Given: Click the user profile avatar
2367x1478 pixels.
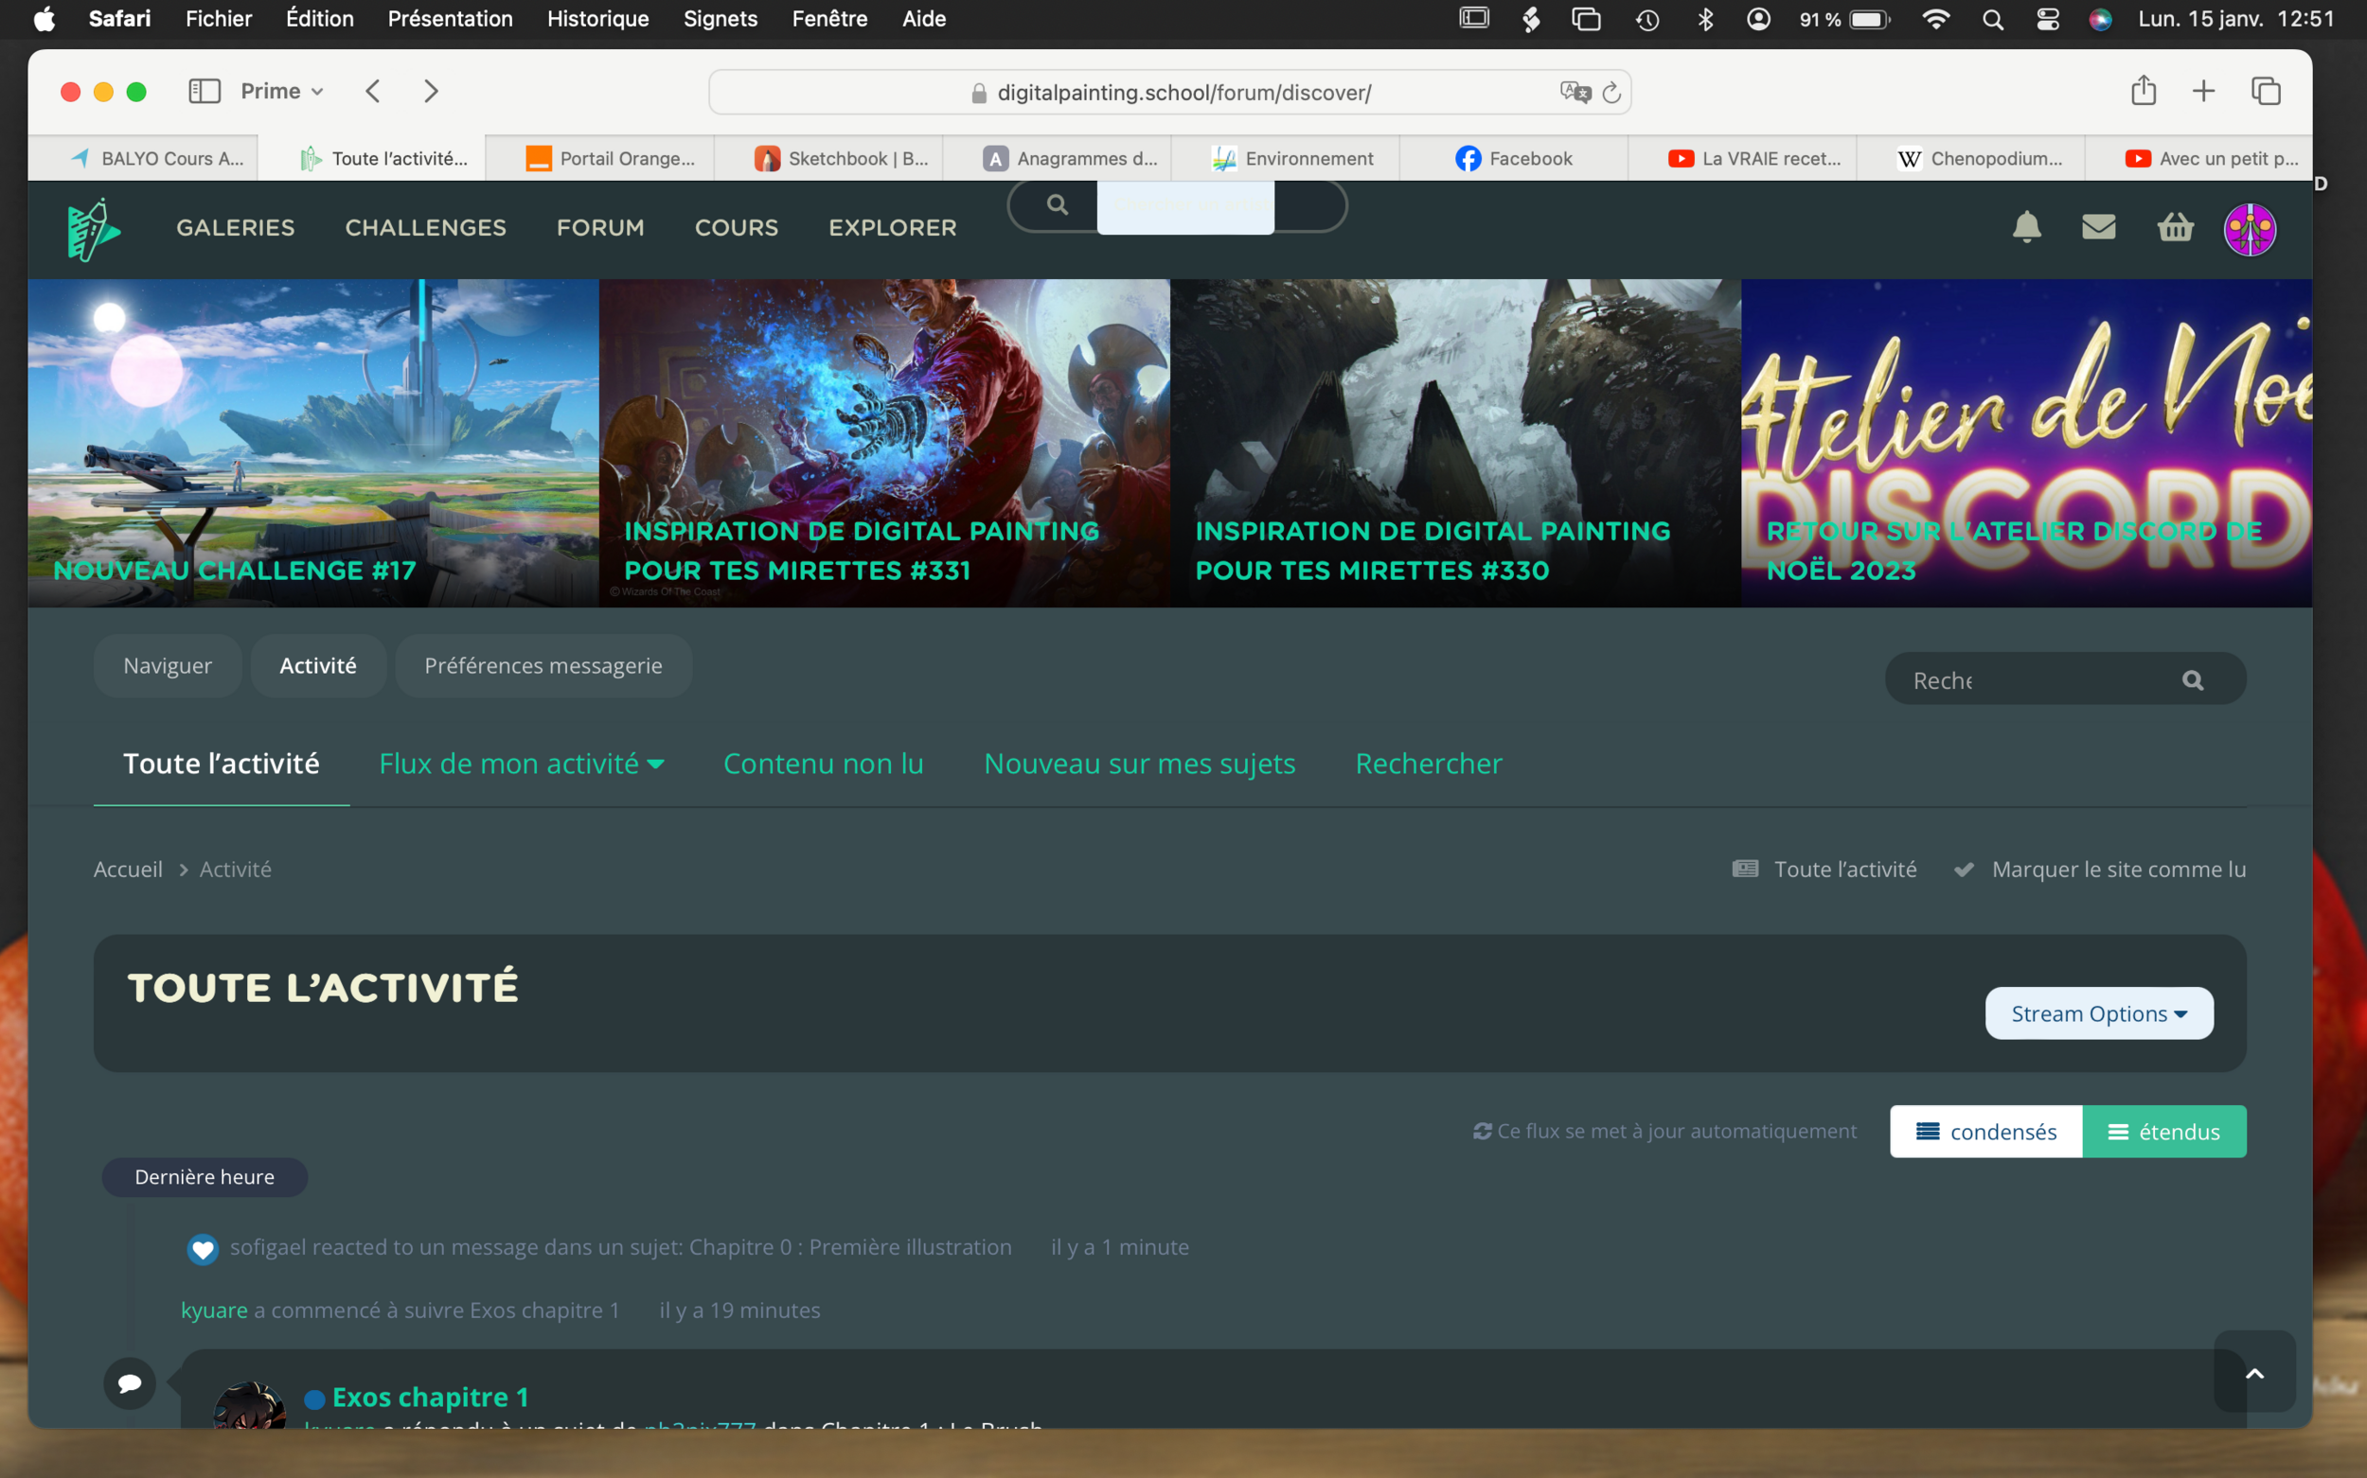Looking at the screenshot, I should point(2249,230).
